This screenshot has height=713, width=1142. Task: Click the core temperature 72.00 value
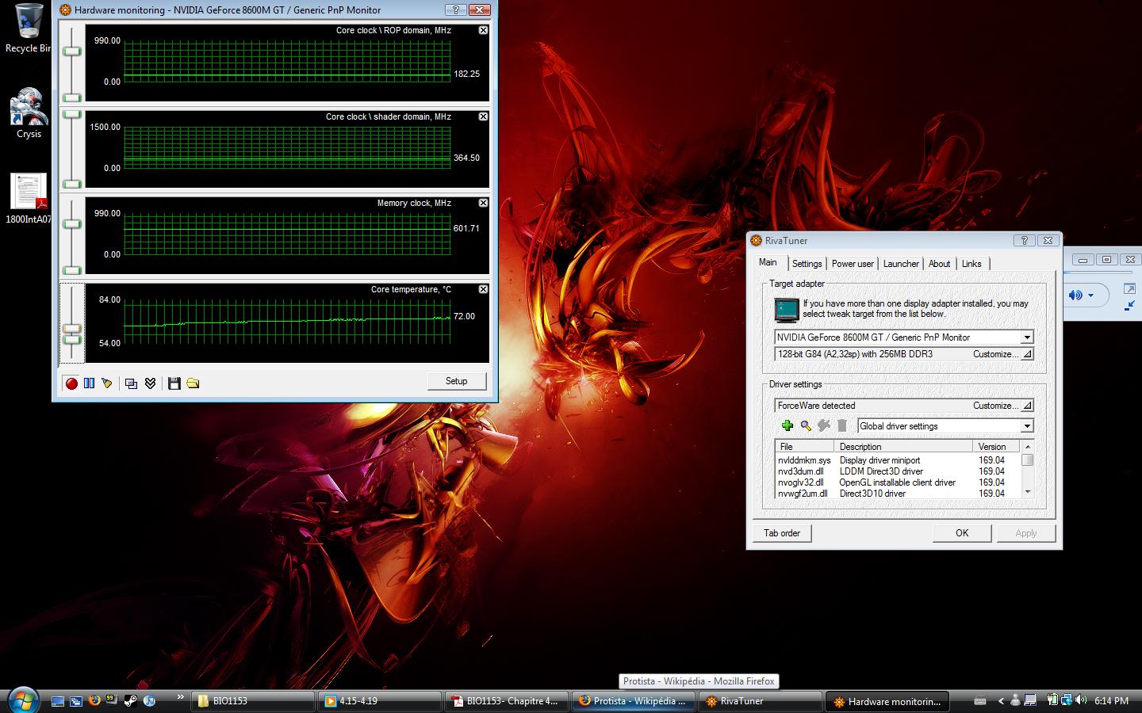(x=464, y=316)
